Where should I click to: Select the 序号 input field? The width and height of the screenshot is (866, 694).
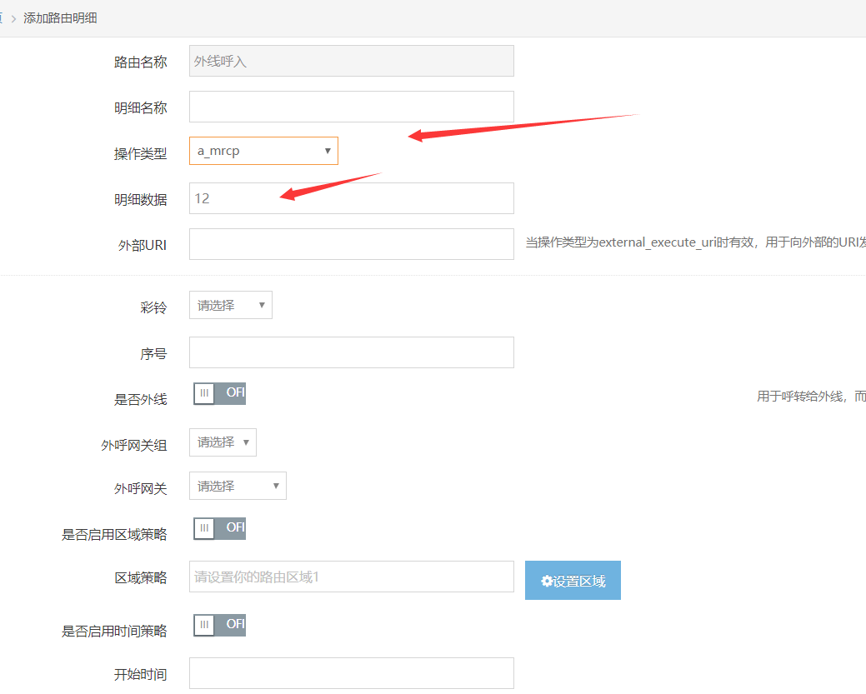[351, 352]
